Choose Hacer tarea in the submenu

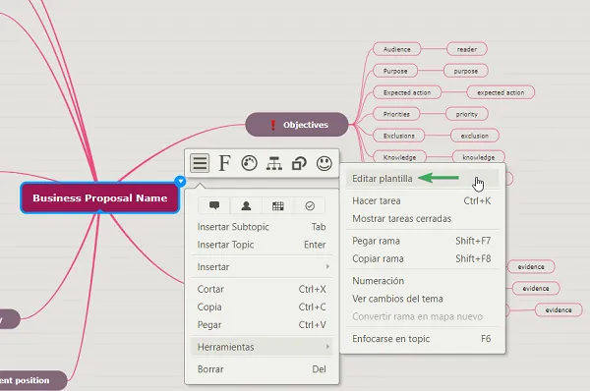422,200
